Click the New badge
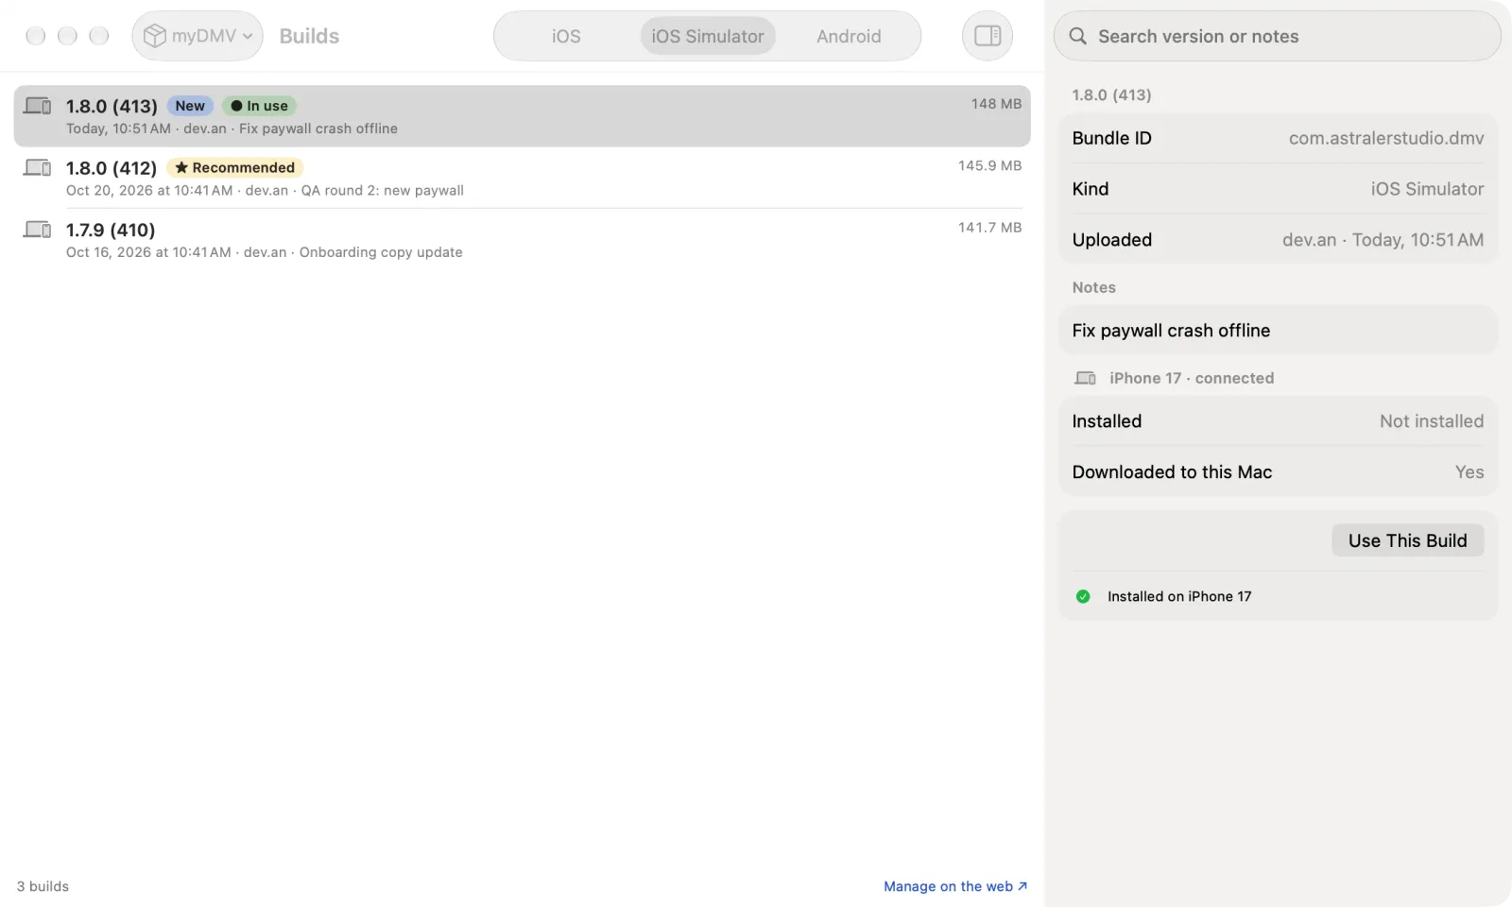 point(190,106)
